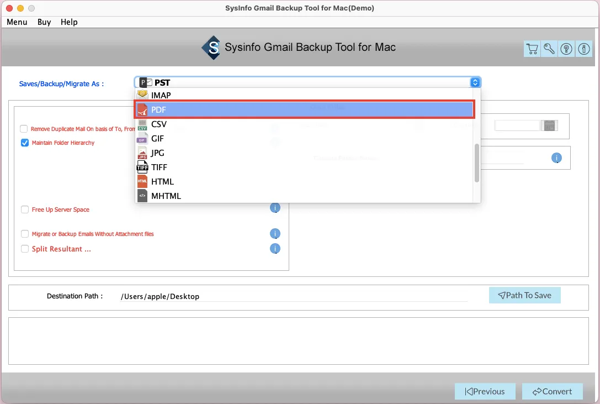This screenshot has height=404, width=600.
Task: Click the Destination Path label
Action: point(75,296)
